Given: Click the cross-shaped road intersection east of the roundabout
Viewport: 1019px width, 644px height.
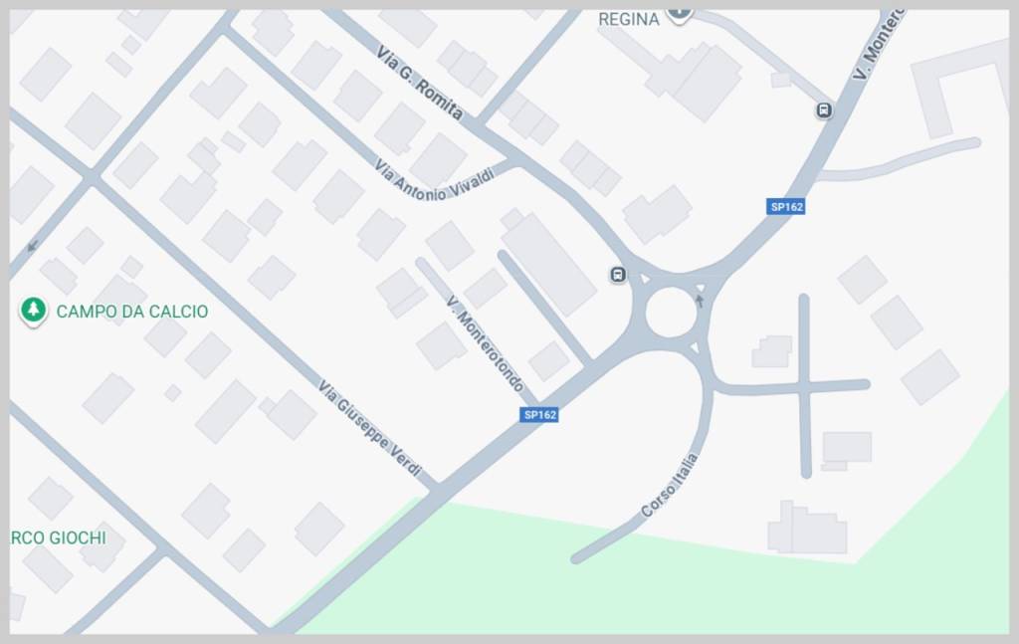Looking at the screenshot, I should (x=805, y=387).
